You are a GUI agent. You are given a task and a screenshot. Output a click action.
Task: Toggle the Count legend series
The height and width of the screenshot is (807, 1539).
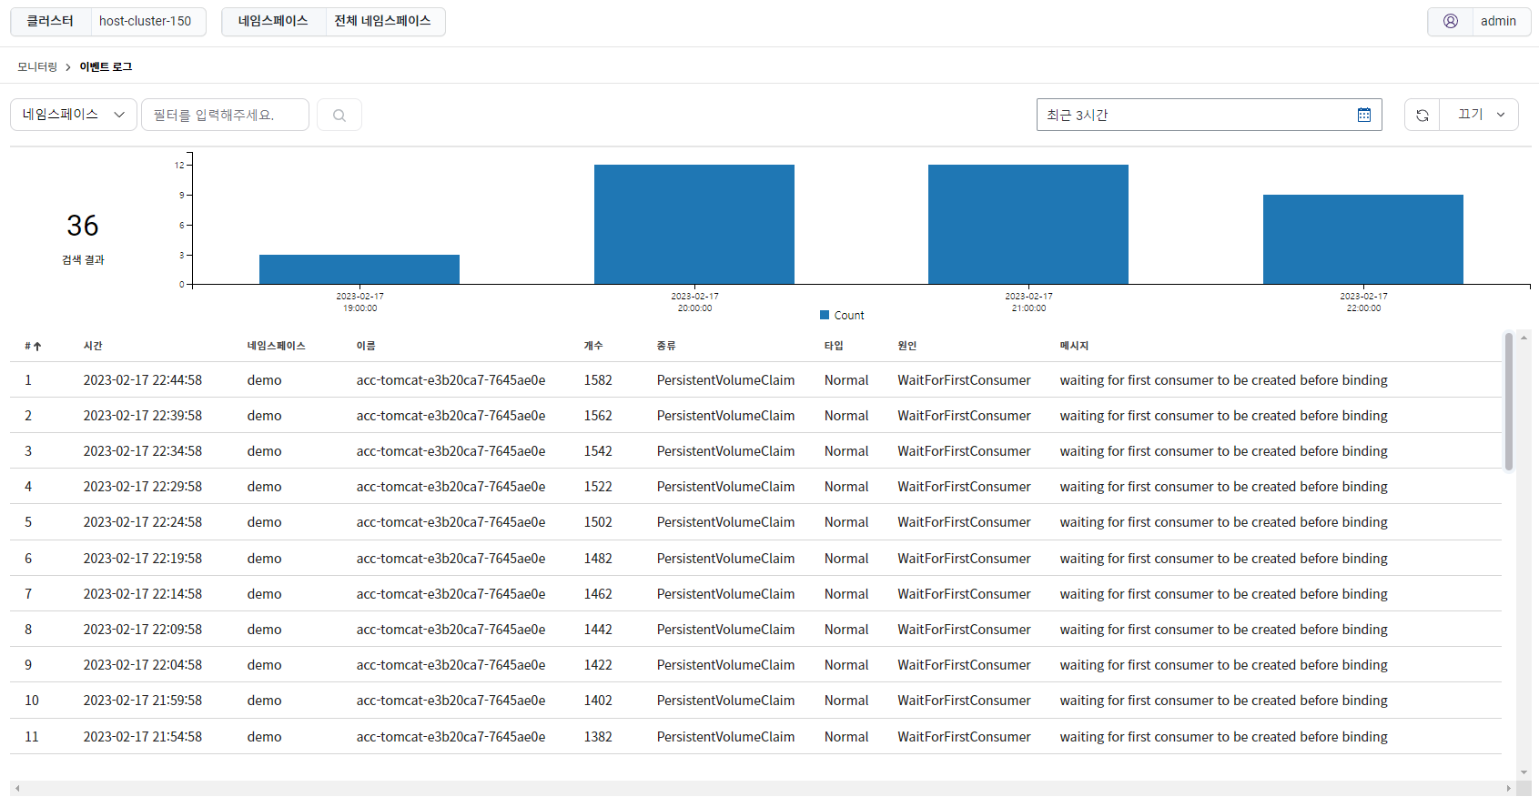[842, 316]
